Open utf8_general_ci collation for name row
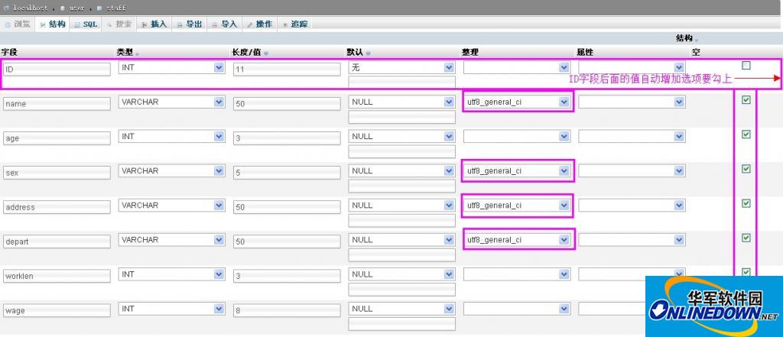 tap(517, 102)
